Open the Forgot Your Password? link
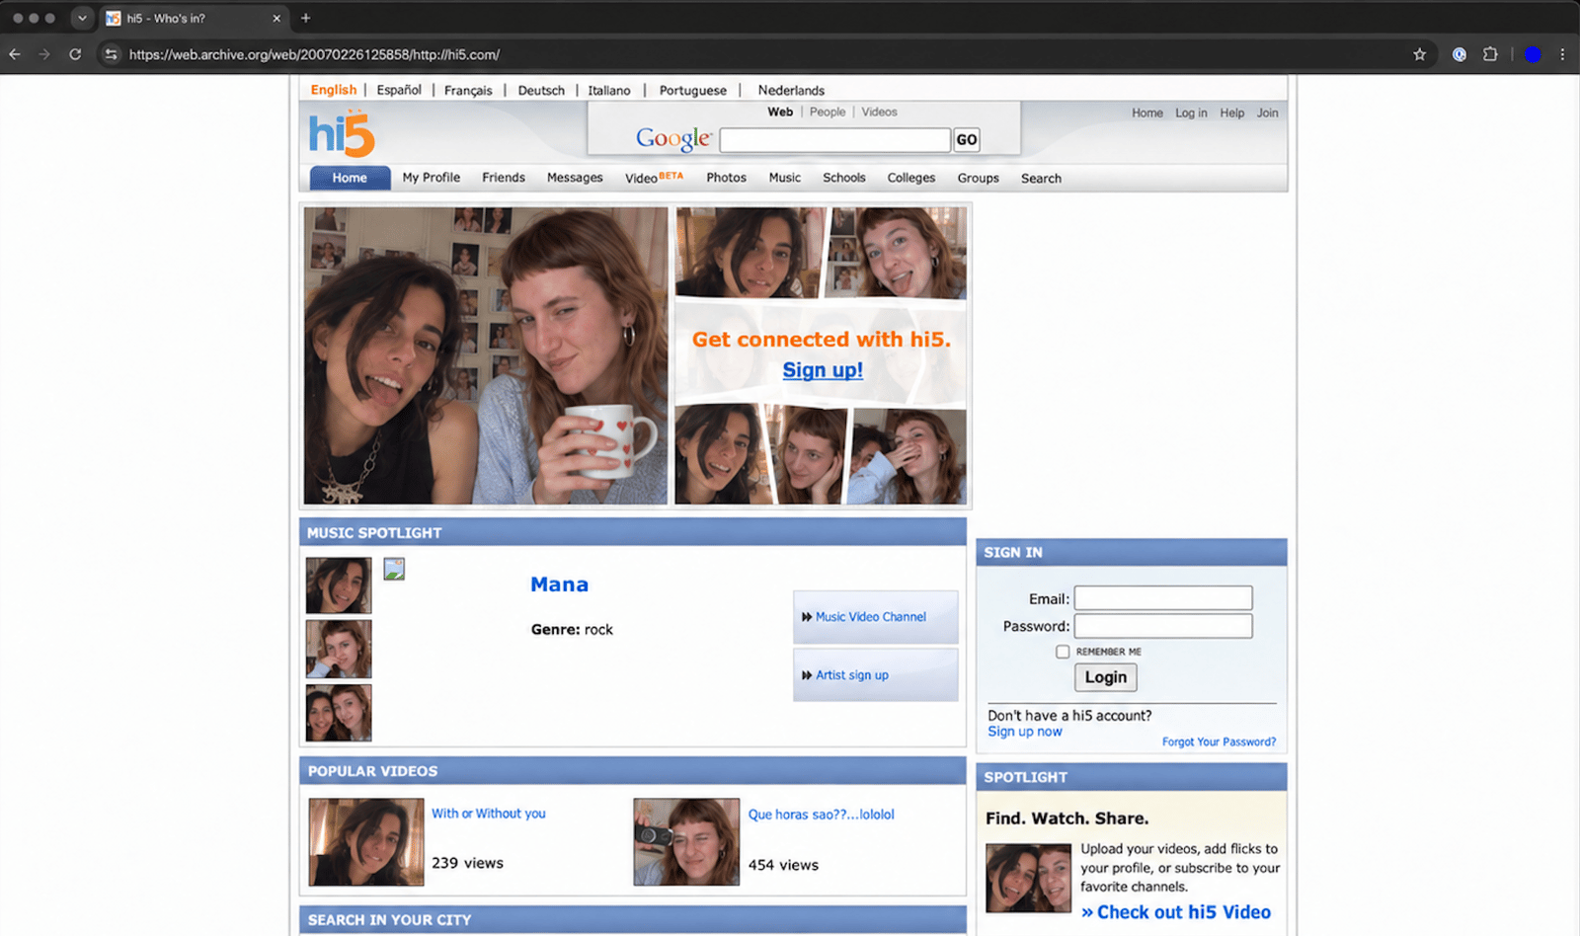 (1219, 742)
